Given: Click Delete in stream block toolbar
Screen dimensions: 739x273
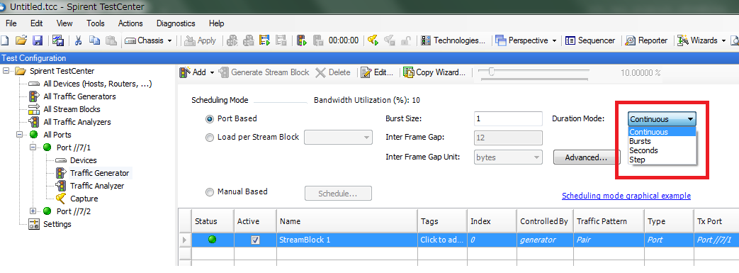Looking at the screenshot, I should click(x=333, y=72).
